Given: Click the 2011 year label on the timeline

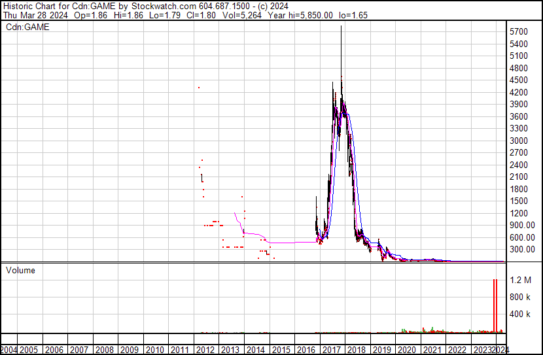Looking at the screenshot, I should click(180, 350).
